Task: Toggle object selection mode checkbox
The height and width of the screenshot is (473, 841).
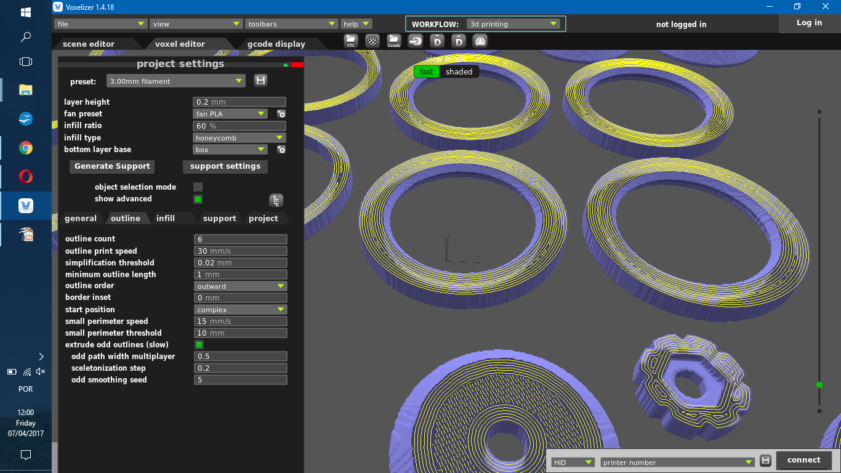Action: point(198,187)
